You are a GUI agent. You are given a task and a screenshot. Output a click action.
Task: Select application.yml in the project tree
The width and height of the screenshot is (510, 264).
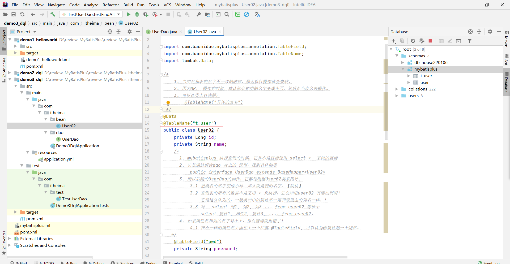pos(59,159)
